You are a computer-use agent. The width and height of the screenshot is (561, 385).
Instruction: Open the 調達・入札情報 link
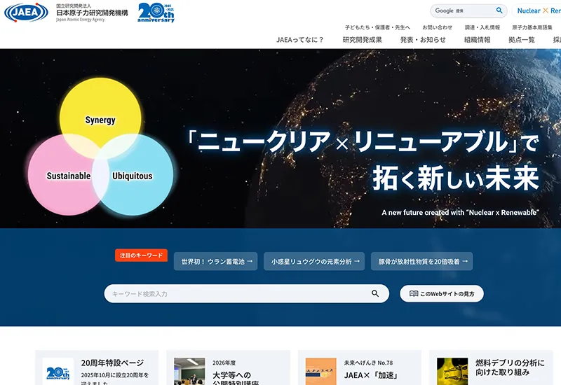coord(482,27)
